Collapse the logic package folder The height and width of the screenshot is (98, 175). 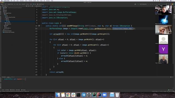pyautogui.click(x=5, y=20)
